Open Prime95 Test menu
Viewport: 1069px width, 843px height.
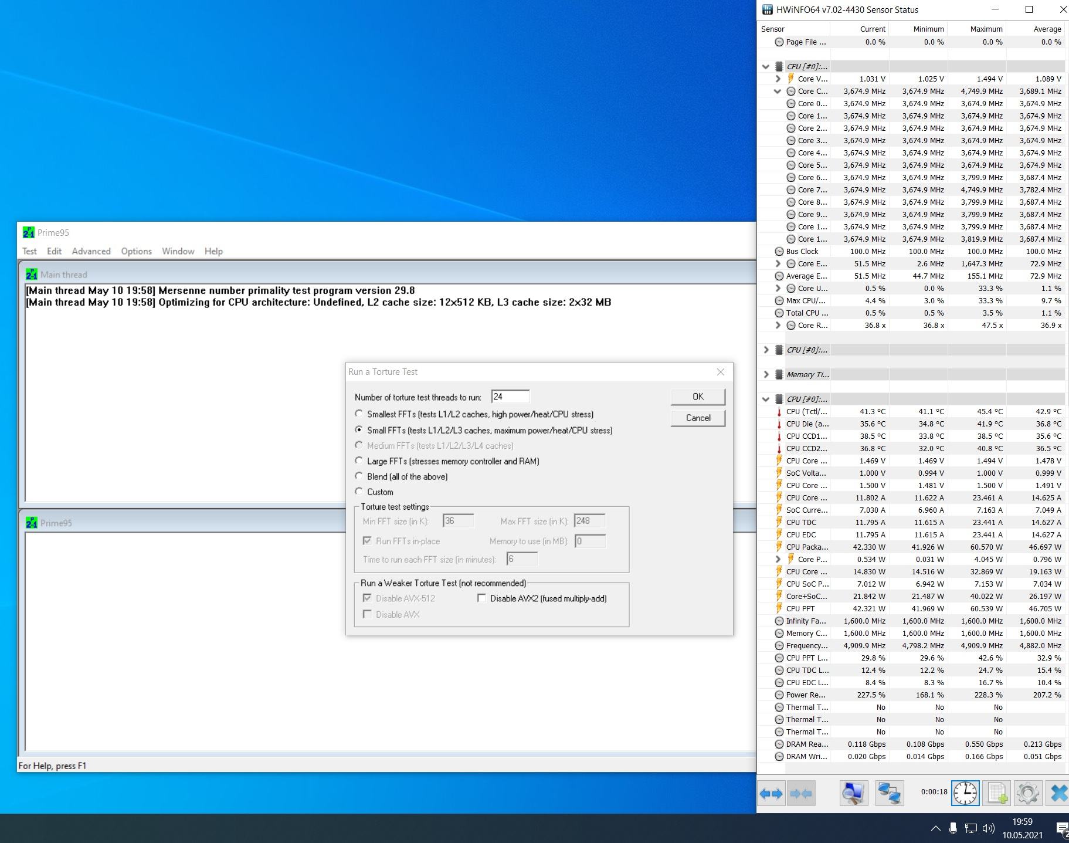29,251
